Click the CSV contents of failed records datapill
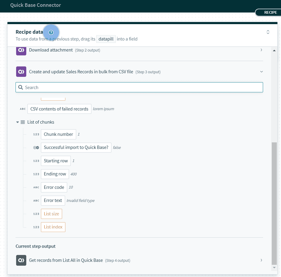Image resolution: width=281 pixels, height=277 pixels. [x=59, y=109]
